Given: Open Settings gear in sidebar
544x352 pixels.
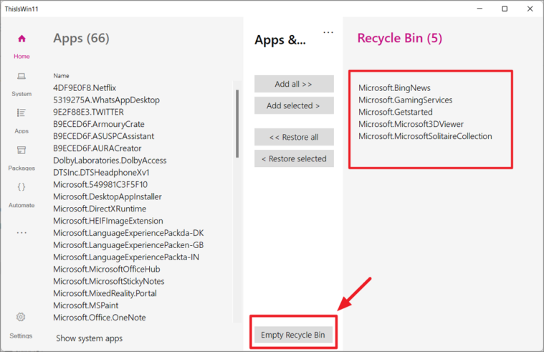Looking at the screenshot, I should (21, 317).
